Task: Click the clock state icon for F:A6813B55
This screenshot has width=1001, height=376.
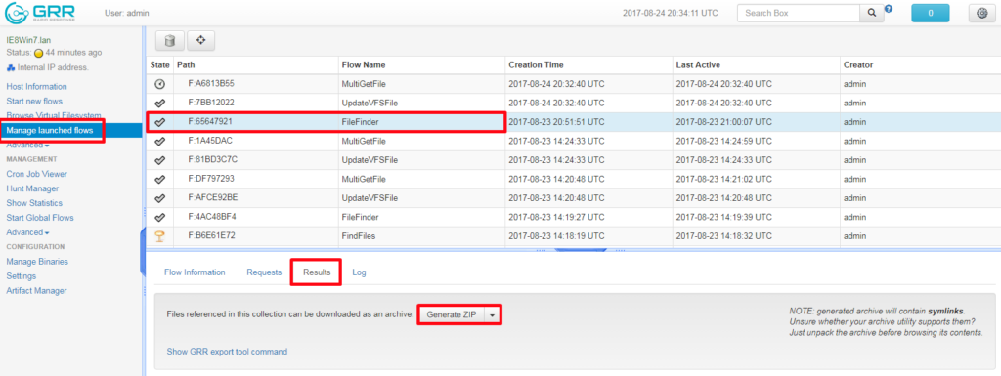Action: click(x=160, y=83)
